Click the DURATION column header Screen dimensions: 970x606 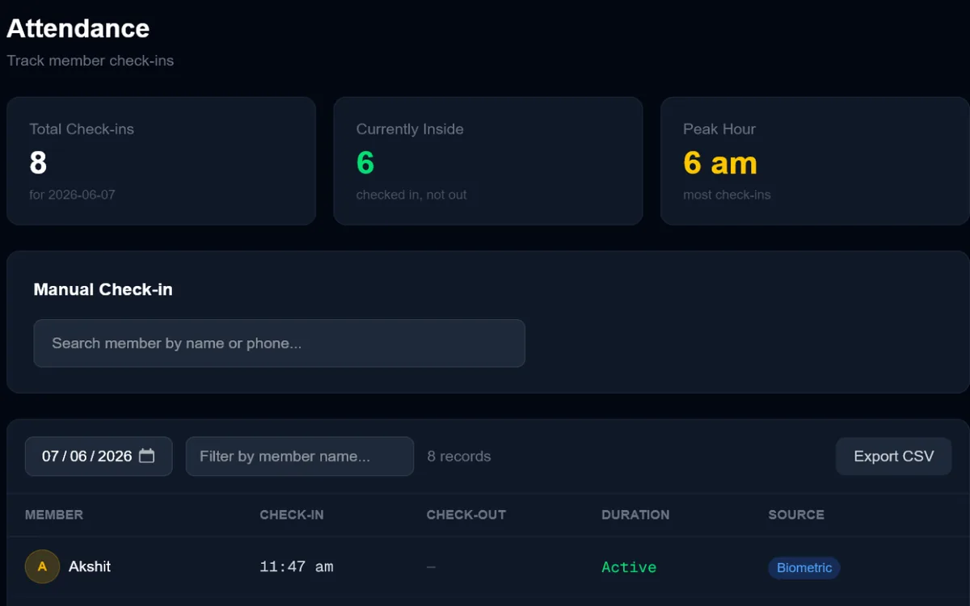click(635, 515)
